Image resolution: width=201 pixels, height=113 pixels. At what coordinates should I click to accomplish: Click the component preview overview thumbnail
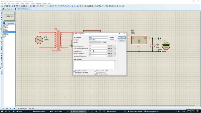point(9,16)
